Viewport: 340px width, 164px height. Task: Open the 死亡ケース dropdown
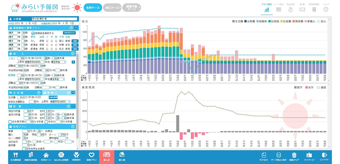[x=112, y=8]
